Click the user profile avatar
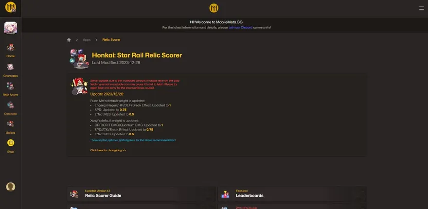Screen dimensions: 428x209 pos(10,187)
